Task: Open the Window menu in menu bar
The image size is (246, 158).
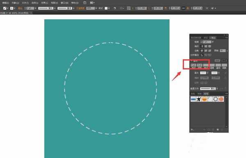Action: [x=64, y=3]
